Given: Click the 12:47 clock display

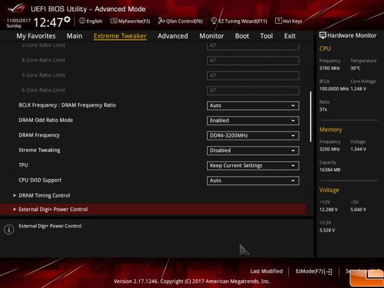Looking at the screenshot, I should point(48,23).
